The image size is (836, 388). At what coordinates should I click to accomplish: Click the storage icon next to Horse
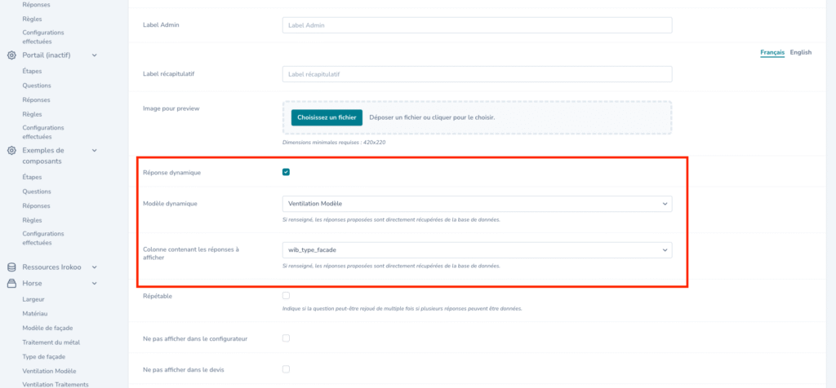11,284
